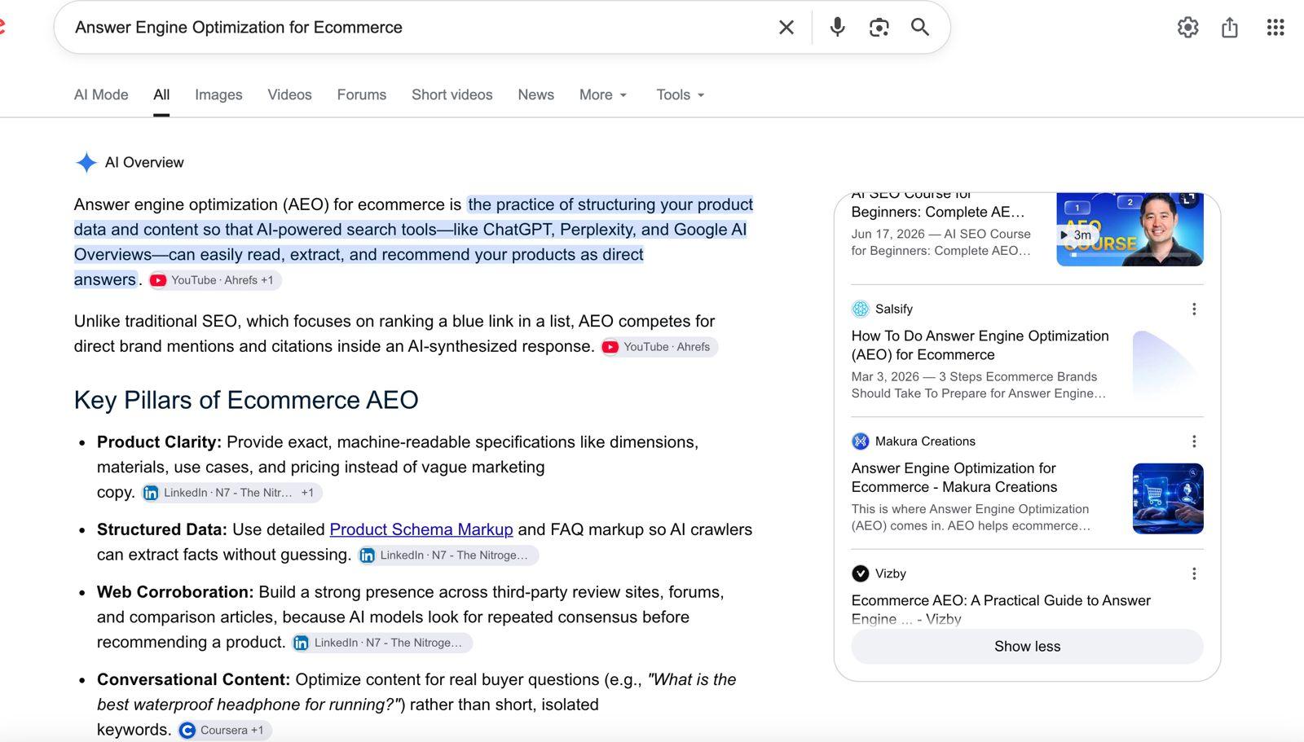Open the YouTube · Ahrefs source chip
Screen dimensions: 1304x742
coord(659,347)
